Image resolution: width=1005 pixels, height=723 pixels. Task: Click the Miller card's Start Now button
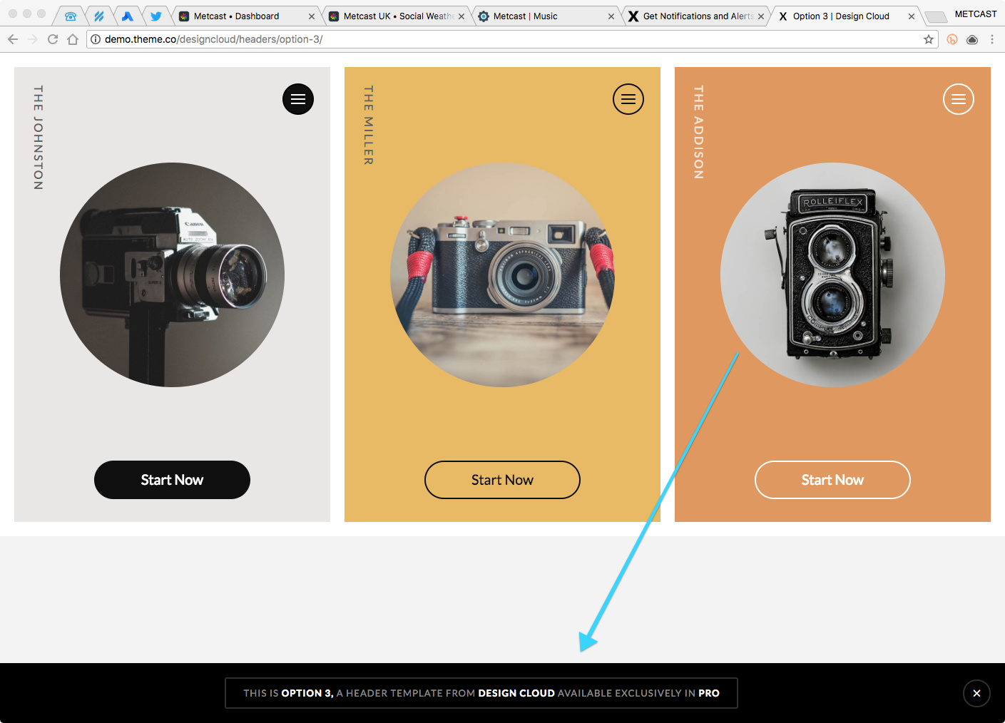[502, 480]
